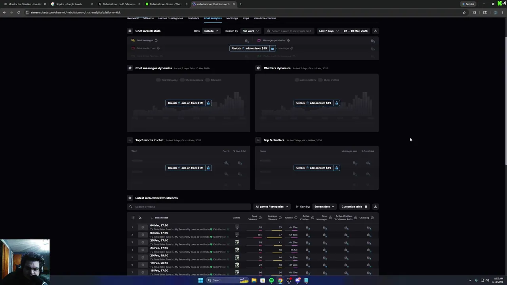Viewport: 507px width, 285px height.
Task: Open Total Messages column info tooltip
Action: 330,218
